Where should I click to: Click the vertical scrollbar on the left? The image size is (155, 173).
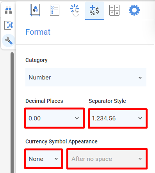(x=12, y=113)
